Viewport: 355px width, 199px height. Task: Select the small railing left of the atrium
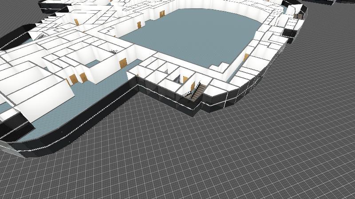(x=114, y=52)
